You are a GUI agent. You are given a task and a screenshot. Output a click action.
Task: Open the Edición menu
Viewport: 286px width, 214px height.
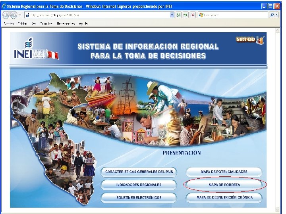coord(23,23)
